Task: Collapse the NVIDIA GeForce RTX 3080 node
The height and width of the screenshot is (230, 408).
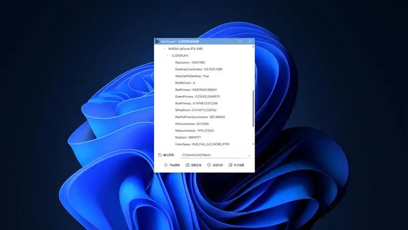Action: click(164, 49)
